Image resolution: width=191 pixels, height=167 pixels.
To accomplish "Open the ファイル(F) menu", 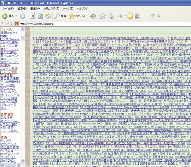I will (x=8, y=8).
